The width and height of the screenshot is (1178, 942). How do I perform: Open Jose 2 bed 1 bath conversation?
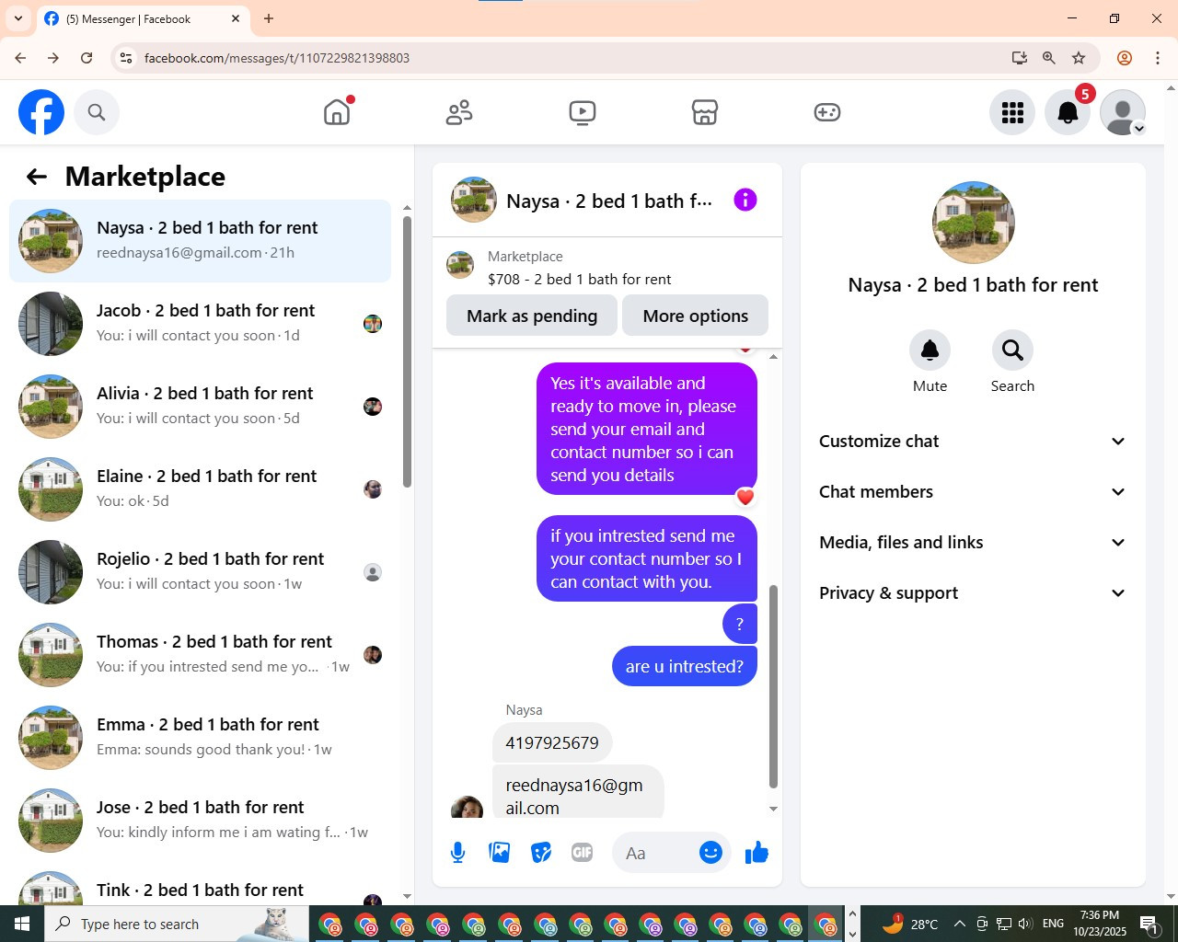coord(200,821)
